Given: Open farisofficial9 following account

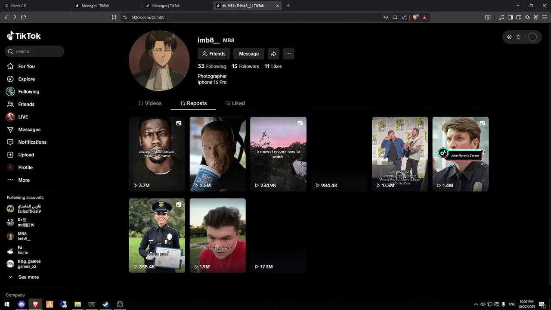Looking at the screenshot, I should tap(24, 209).
